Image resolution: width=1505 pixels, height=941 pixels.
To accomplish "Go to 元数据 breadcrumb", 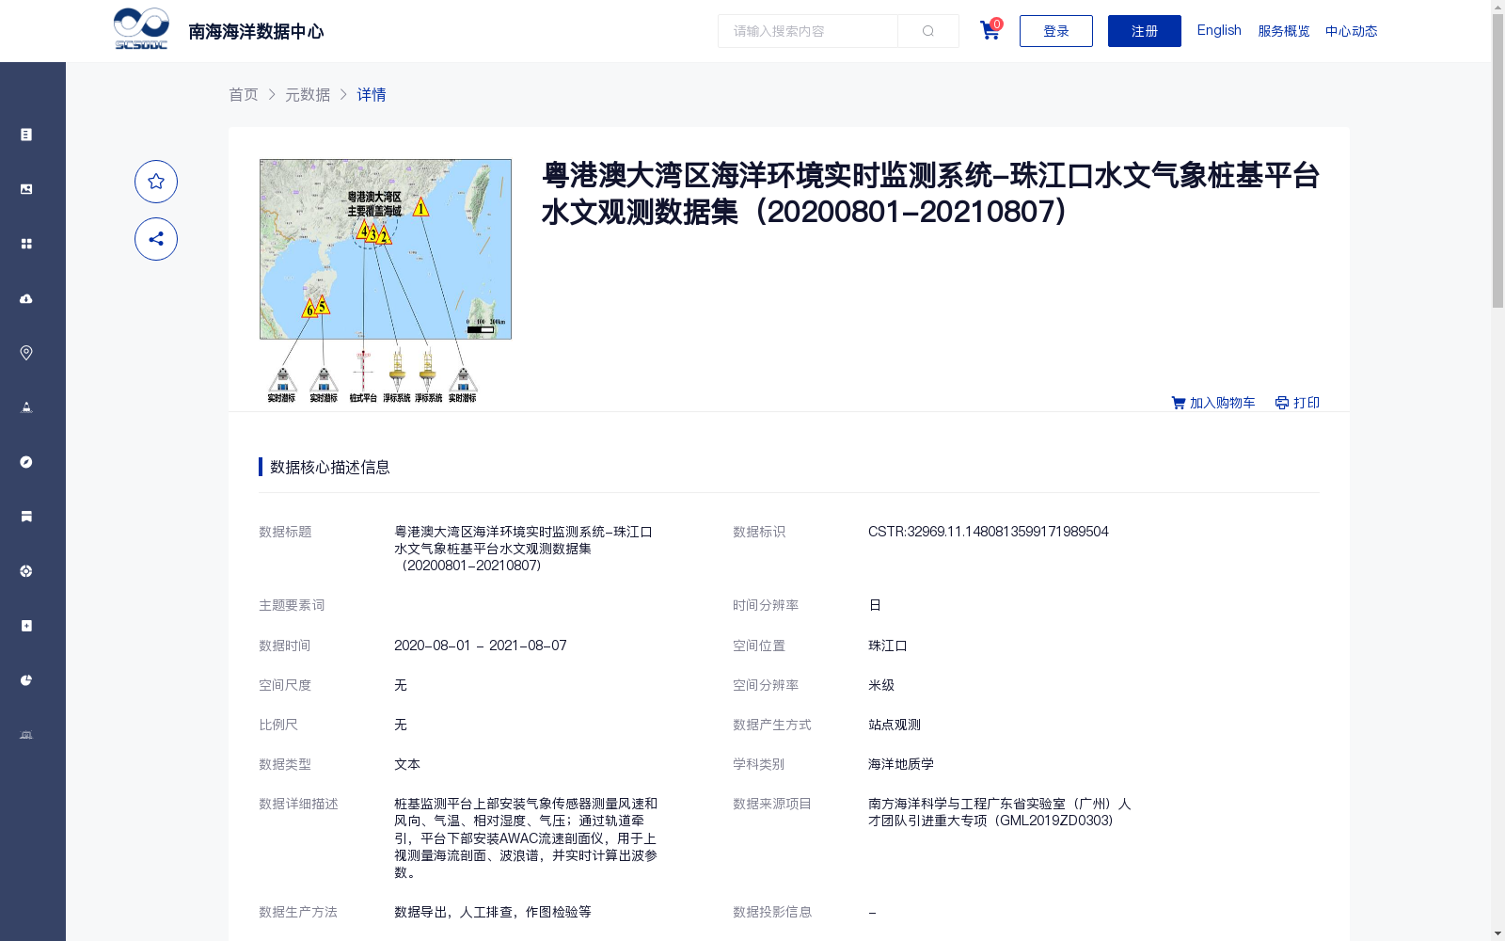I will coord(308,94).
